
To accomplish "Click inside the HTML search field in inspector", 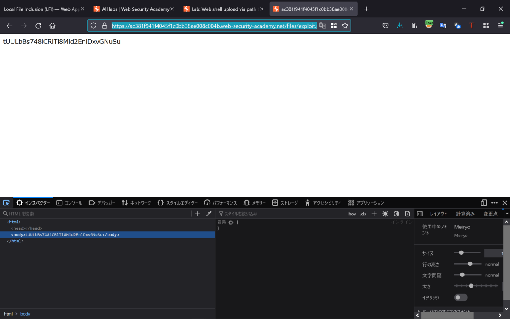I will (x=42, y=214).
